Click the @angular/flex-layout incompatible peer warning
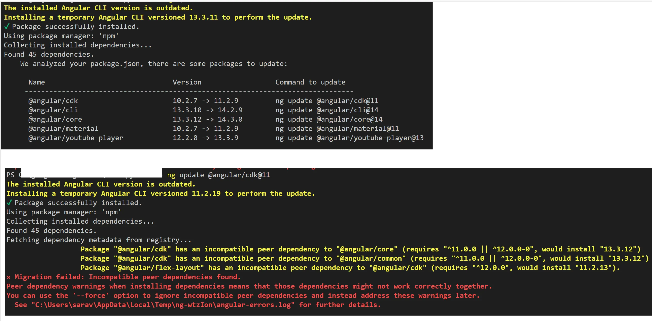The image size is (652, 321). (x=350, y=268)
